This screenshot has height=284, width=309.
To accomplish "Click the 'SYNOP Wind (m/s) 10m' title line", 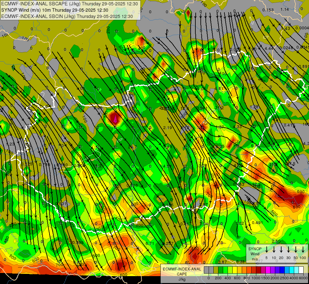I will click(x=55, y=10).
